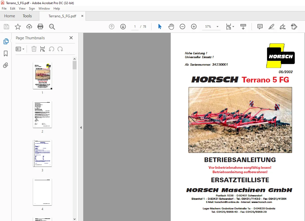Delete selected pages trash icon
The image size is (305, 221).
pyautogui.click(x=34, y=49)
